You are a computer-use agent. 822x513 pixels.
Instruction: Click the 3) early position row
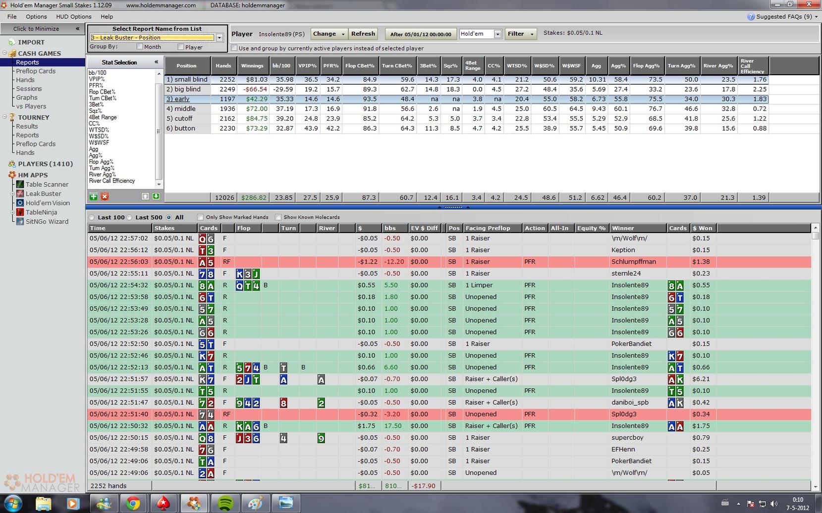pos(466,99)
